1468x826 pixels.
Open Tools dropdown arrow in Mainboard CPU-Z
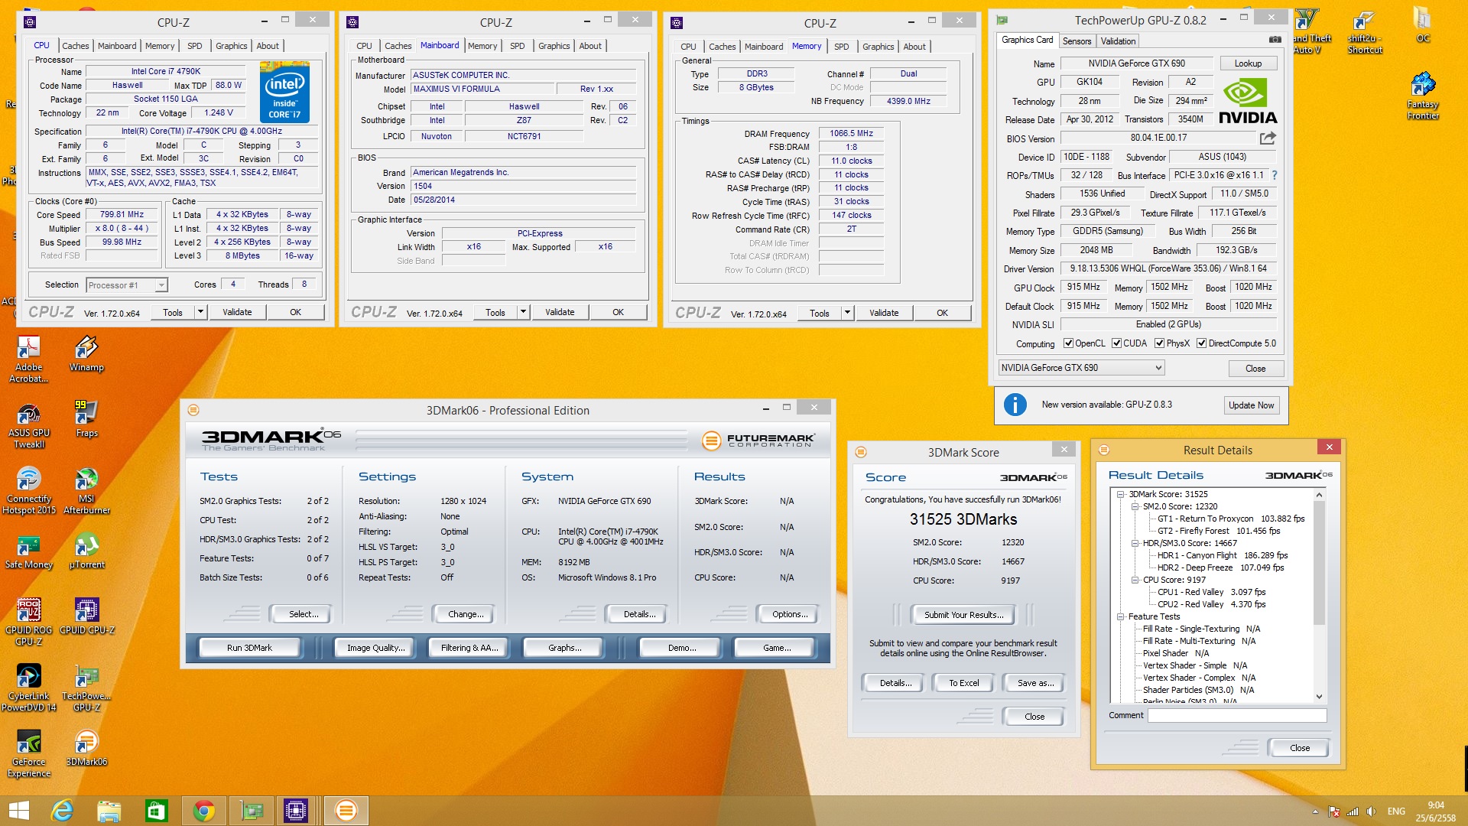523,312
